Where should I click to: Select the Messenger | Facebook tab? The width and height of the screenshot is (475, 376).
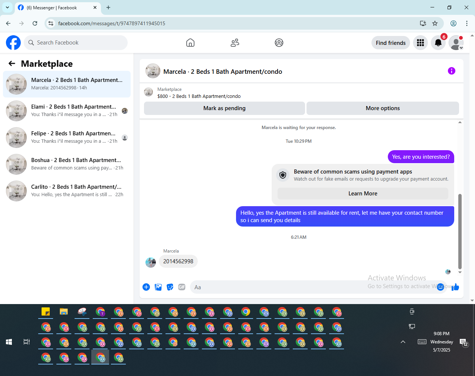[x=58, y=7]
